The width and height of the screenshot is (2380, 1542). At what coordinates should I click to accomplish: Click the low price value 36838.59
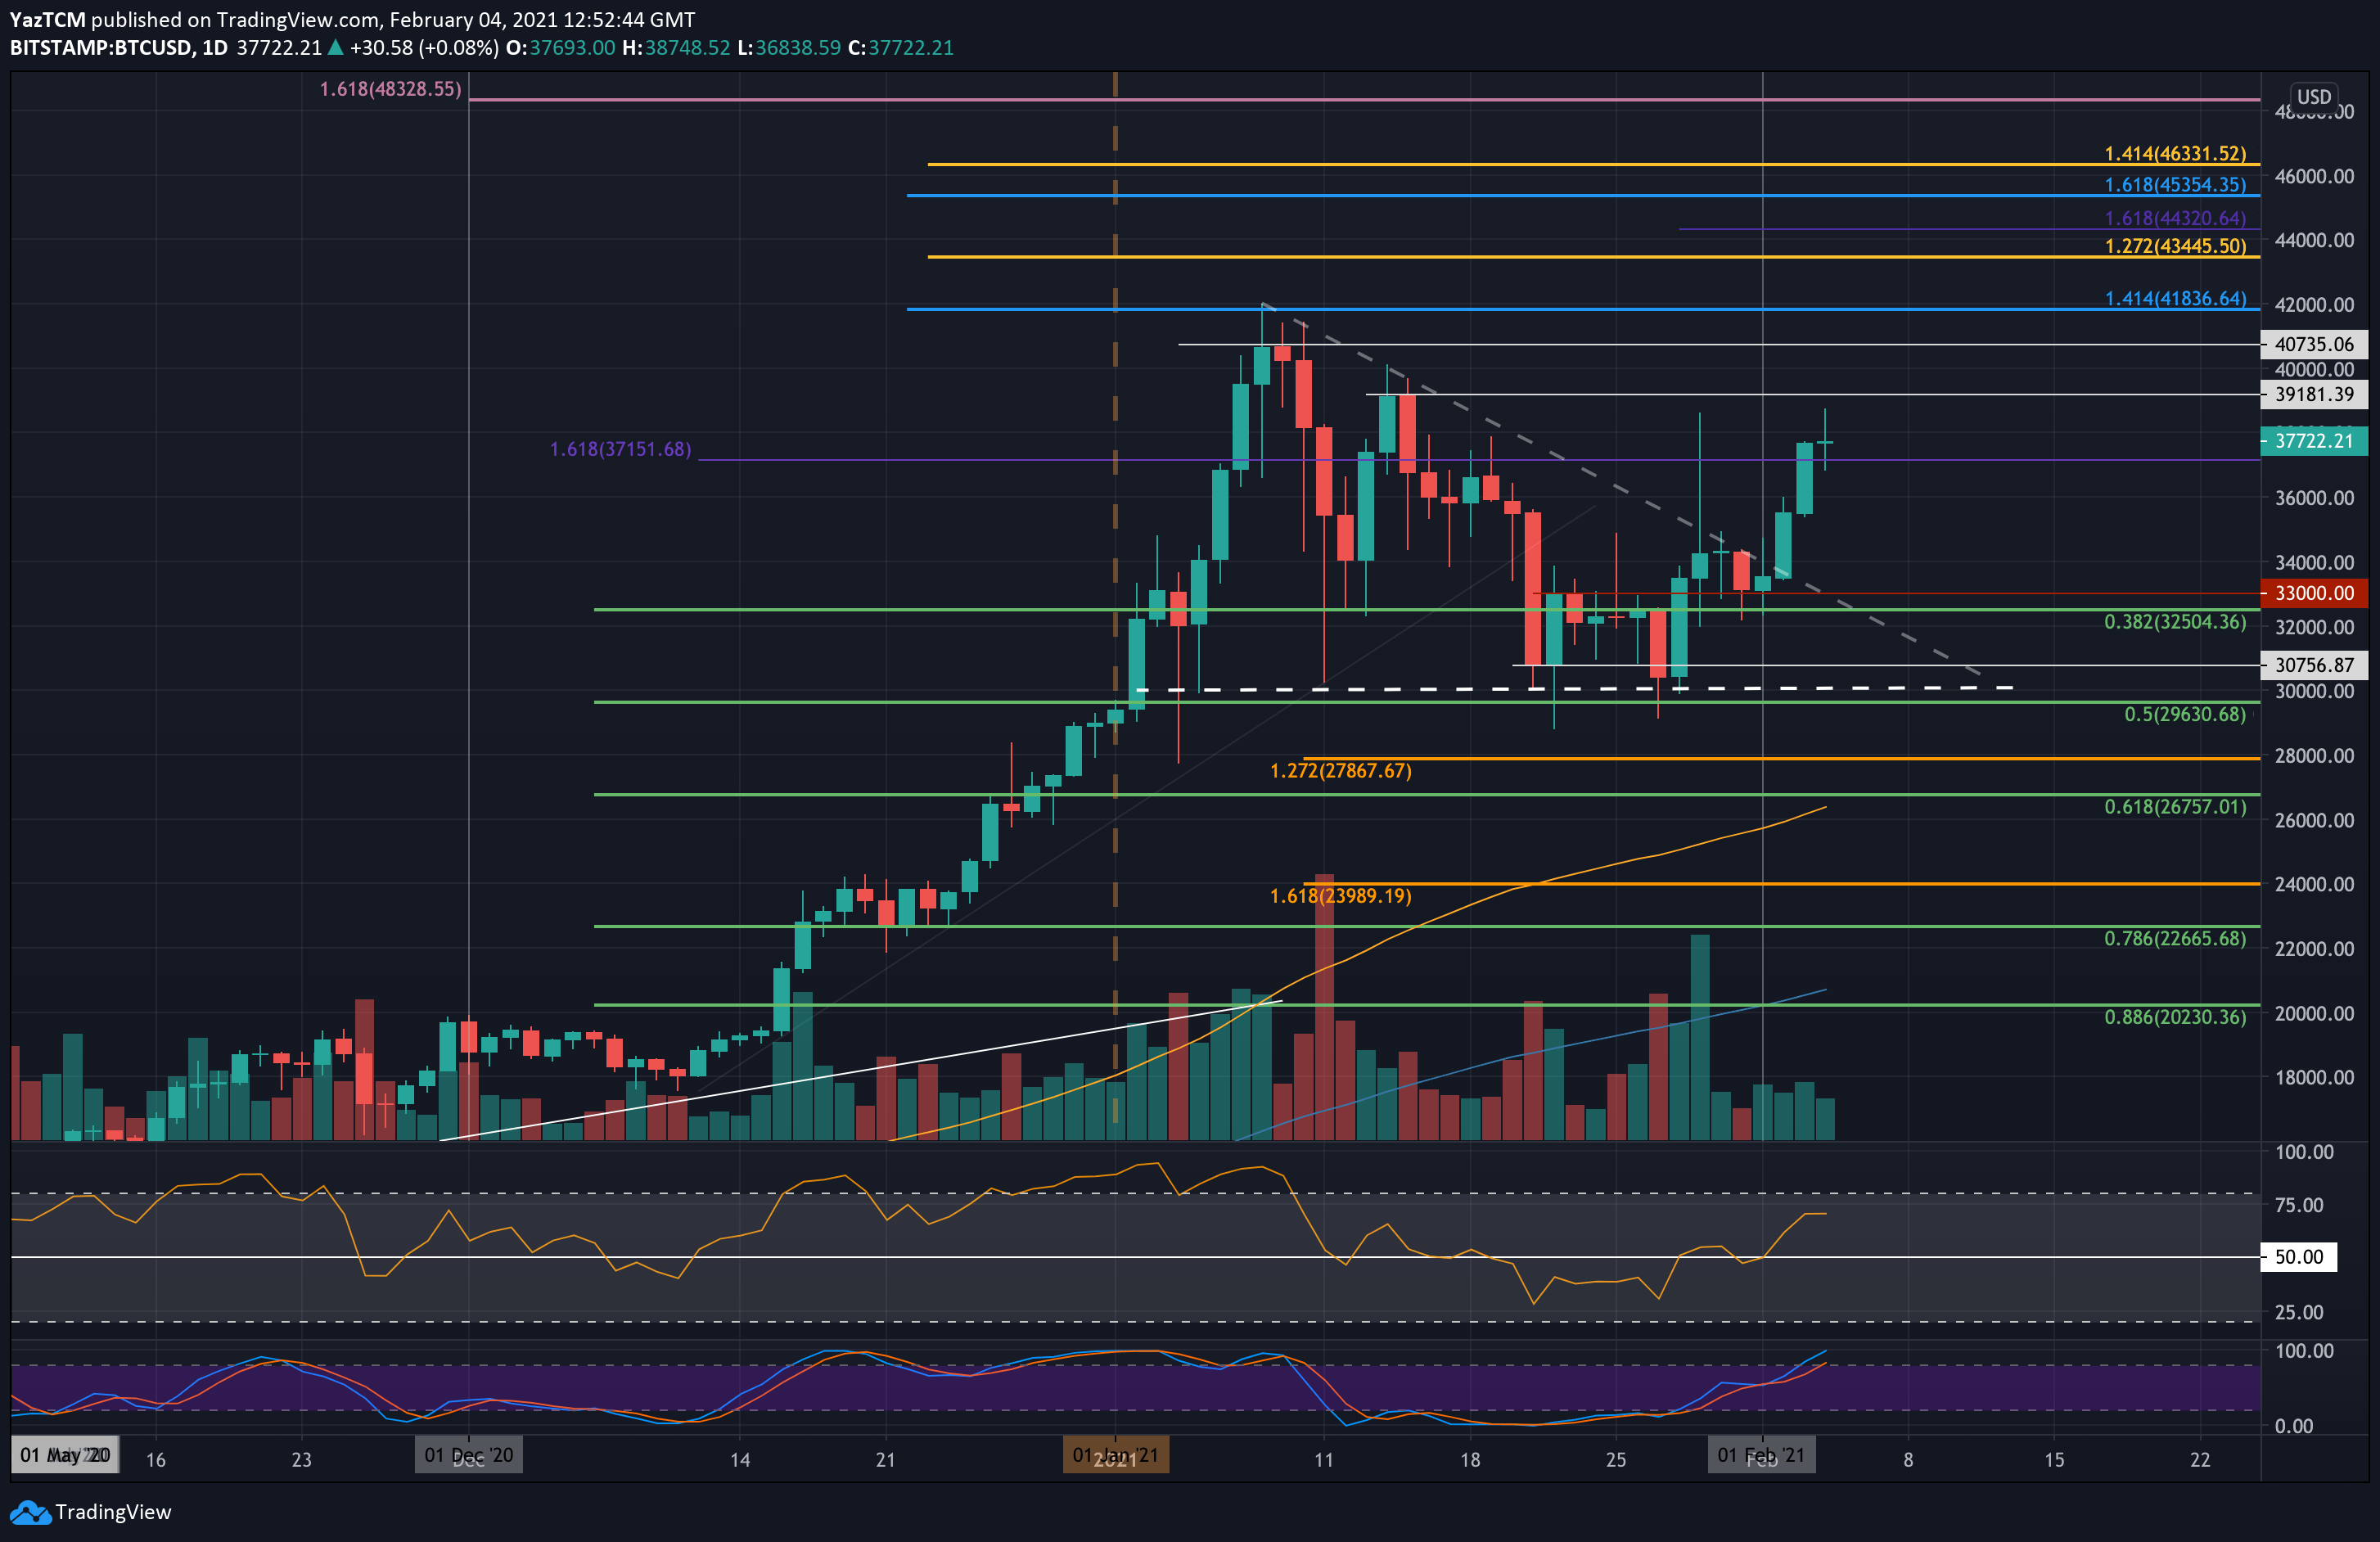(797, 48)
